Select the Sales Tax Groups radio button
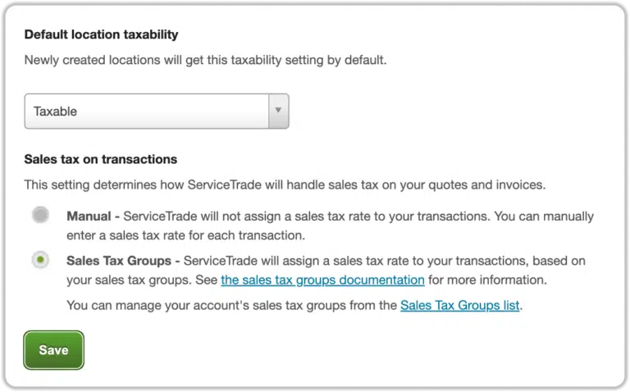The width and height of the screenshot is (630, 392). (x=39, y=260)
